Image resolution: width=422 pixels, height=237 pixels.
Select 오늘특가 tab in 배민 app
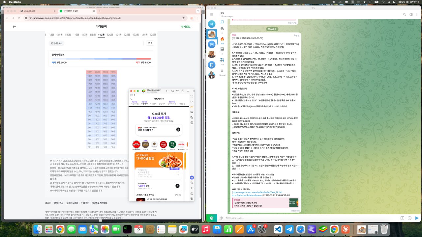144,103
